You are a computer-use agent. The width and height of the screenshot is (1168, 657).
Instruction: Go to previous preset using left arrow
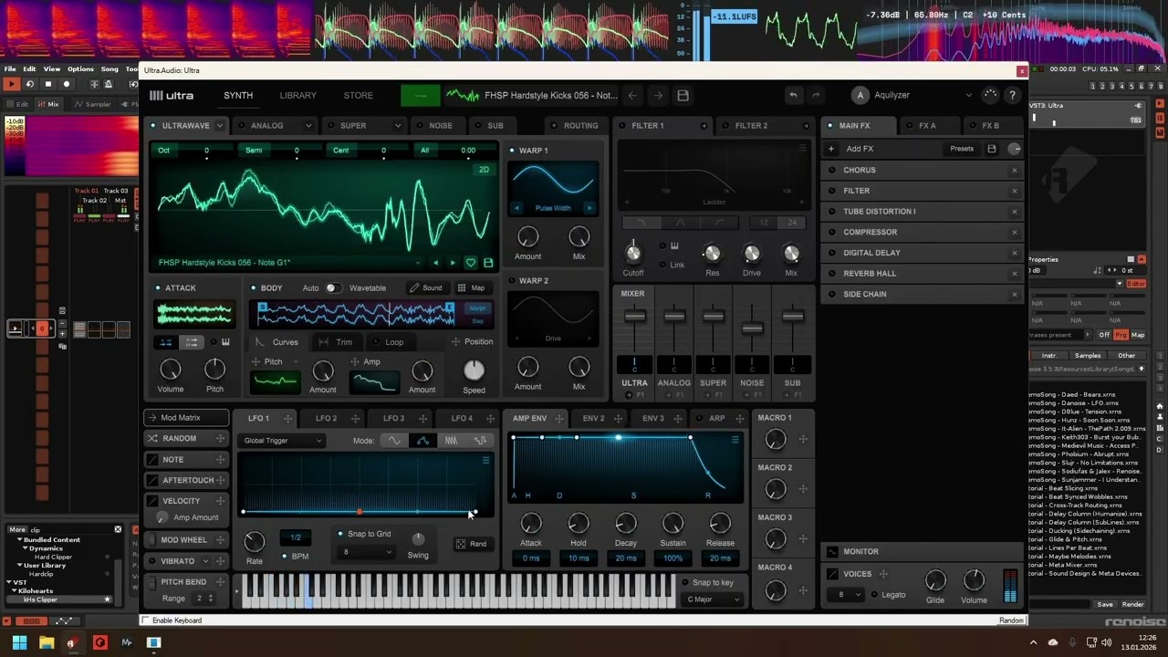click(632, 95)
